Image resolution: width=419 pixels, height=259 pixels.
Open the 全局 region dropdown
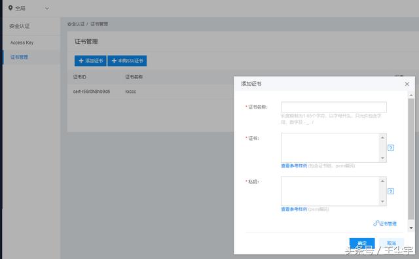(x=29, y=9)
